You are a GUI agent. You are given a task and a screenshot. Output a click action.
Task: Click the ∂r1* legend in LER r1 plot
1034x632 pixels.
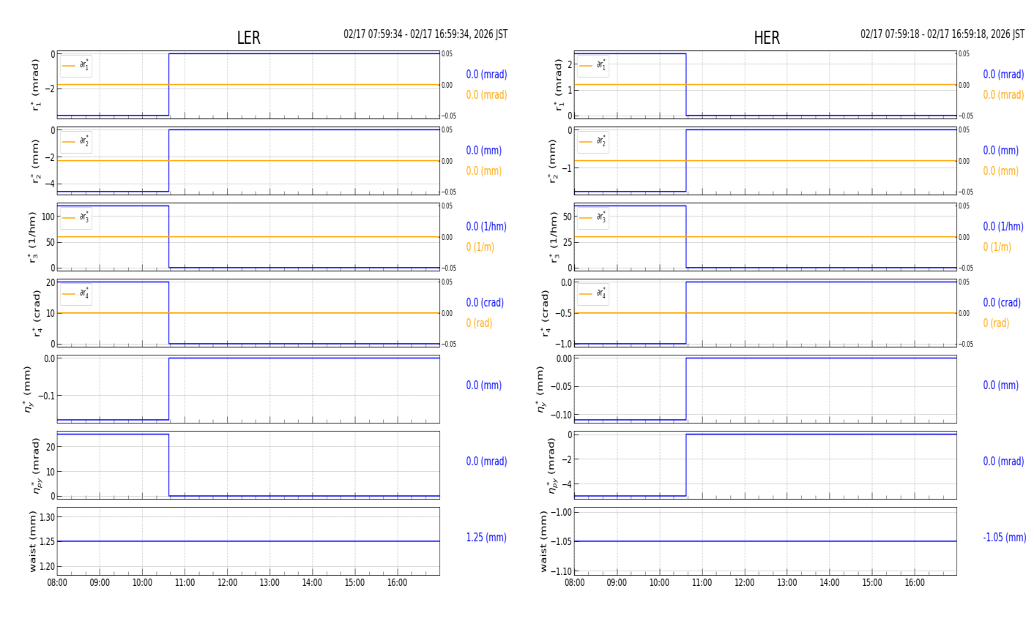click(x=76, y=66)
